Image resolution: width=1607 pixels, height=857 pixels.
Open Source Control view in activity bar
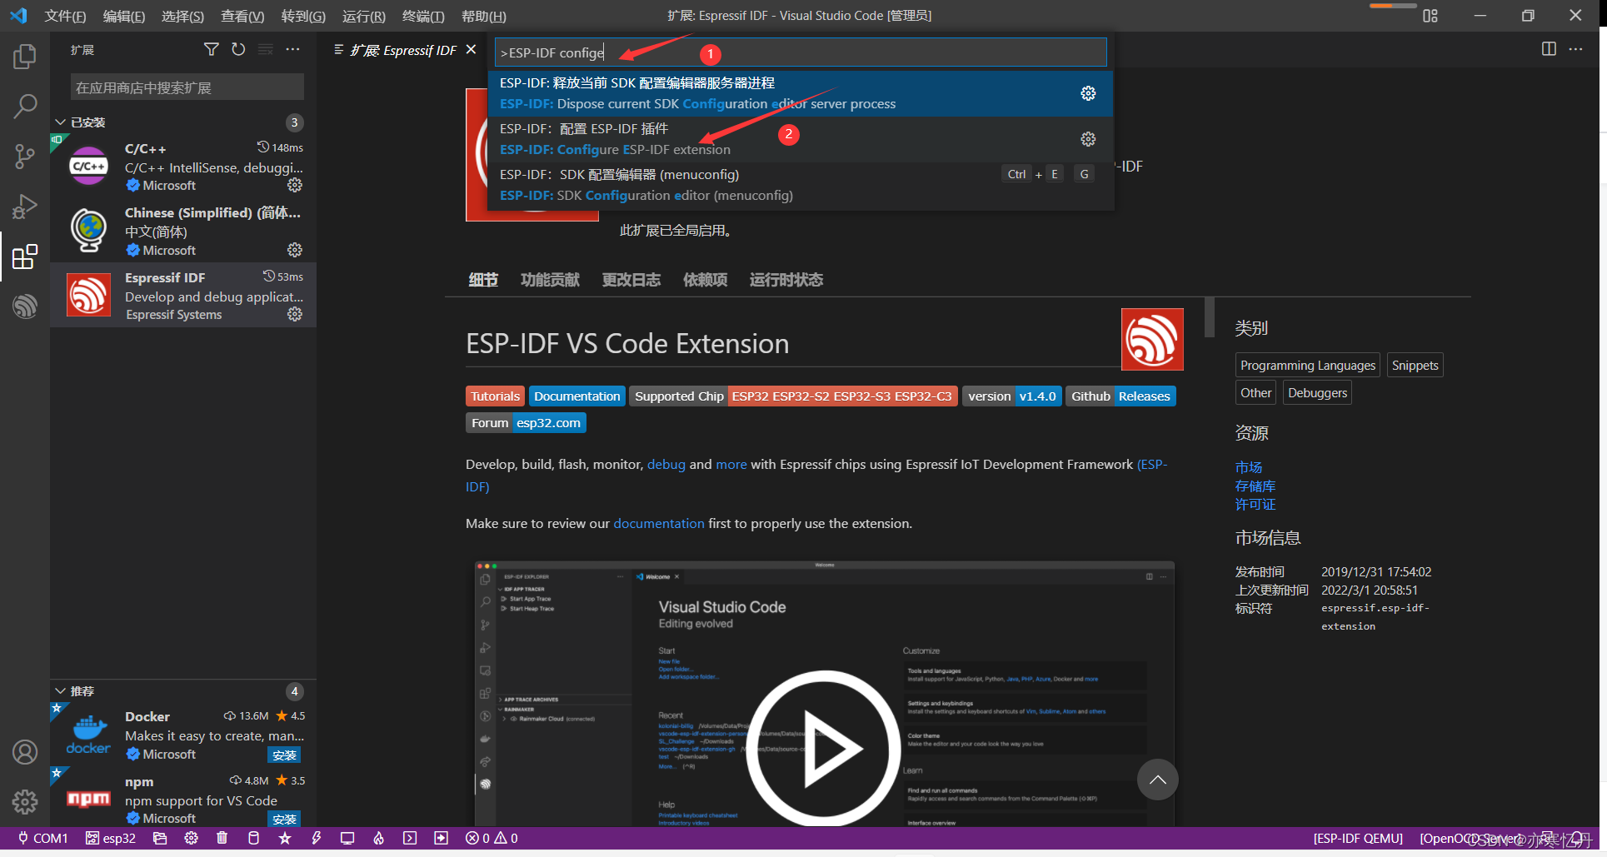click(x=25, y=156)
